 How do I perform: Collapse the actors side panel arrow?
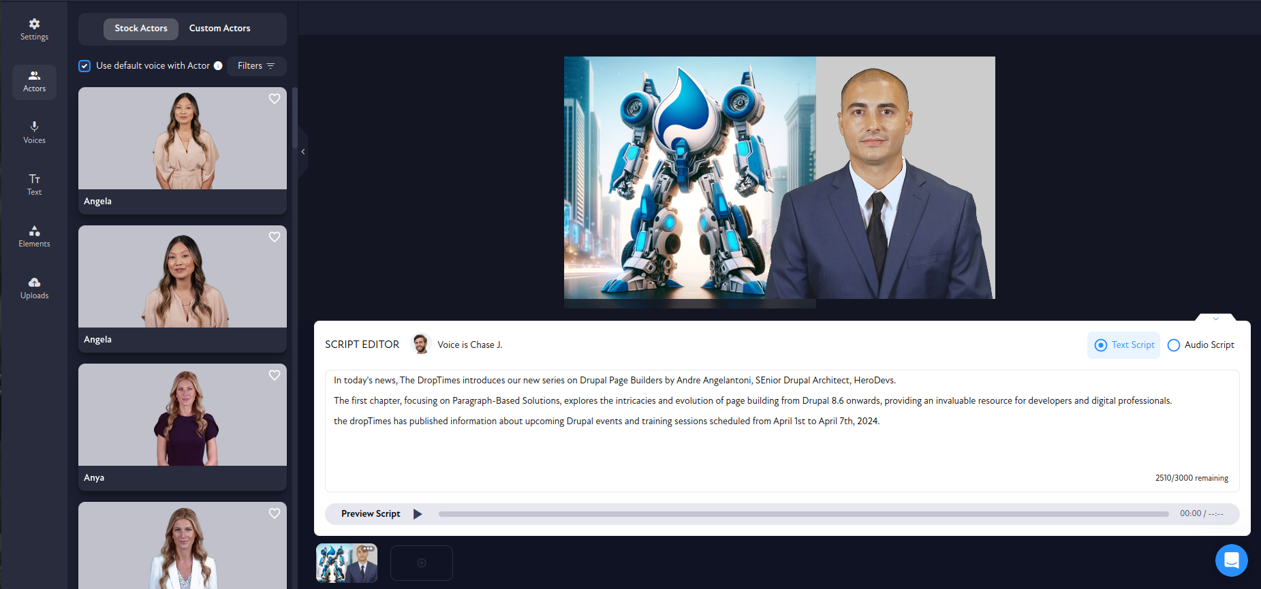click(302, 152)
